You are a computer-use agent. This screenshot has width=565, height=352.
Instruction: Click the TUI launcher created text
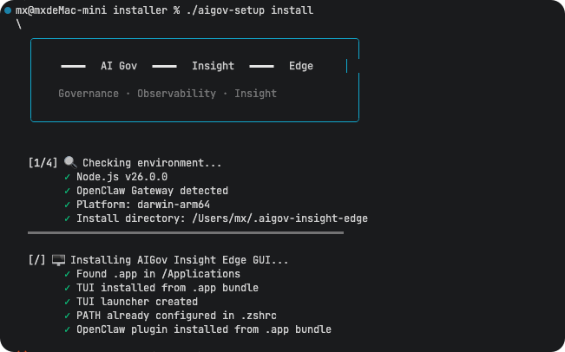coord(137,302)
